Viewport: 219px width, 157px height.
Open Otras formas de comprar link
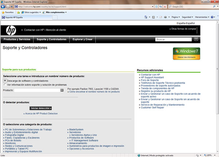(184, 29)
